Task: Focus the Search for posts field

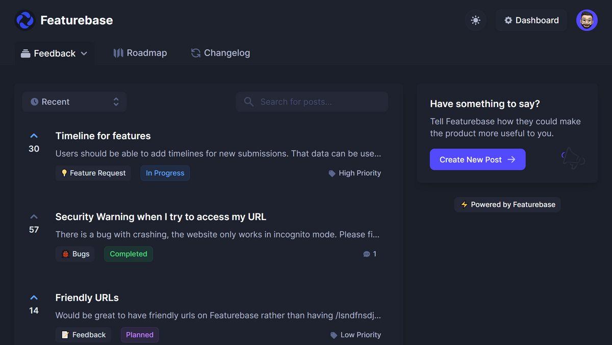Action: coord(312,102)
